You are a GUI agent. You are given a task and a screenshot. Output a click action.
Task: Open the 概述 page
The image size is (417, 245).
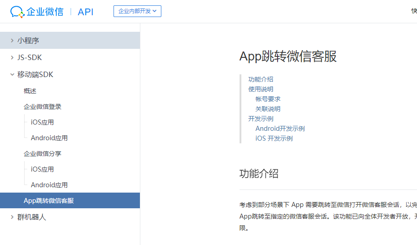30,91
